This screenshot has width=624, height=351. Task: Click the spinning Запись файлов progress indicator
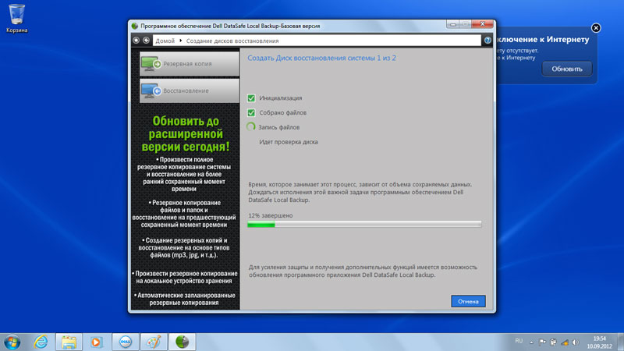point(250,127)
